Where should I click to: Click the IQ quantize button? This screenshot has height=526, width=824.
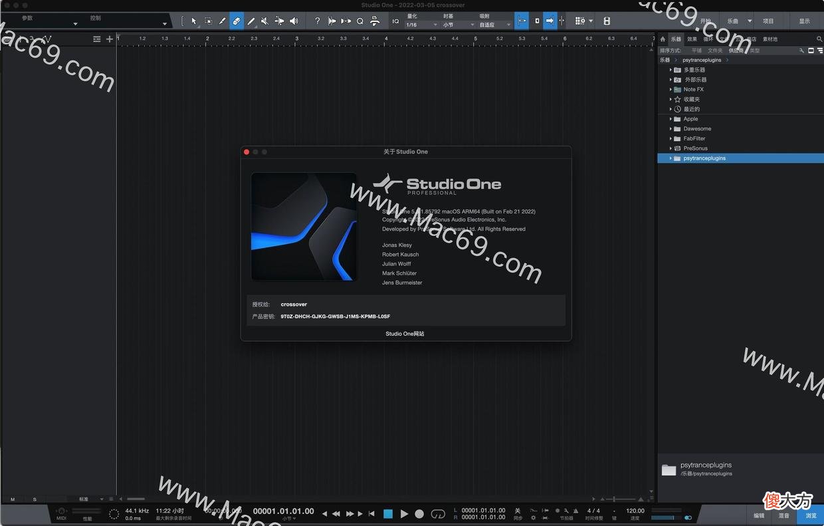(x=395, y=21)
